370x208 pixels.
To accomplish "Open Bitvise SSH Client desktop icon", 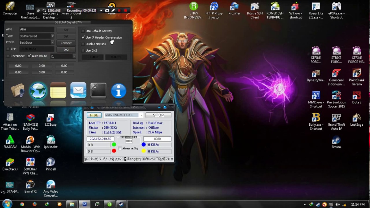I will tap(255, 11).
